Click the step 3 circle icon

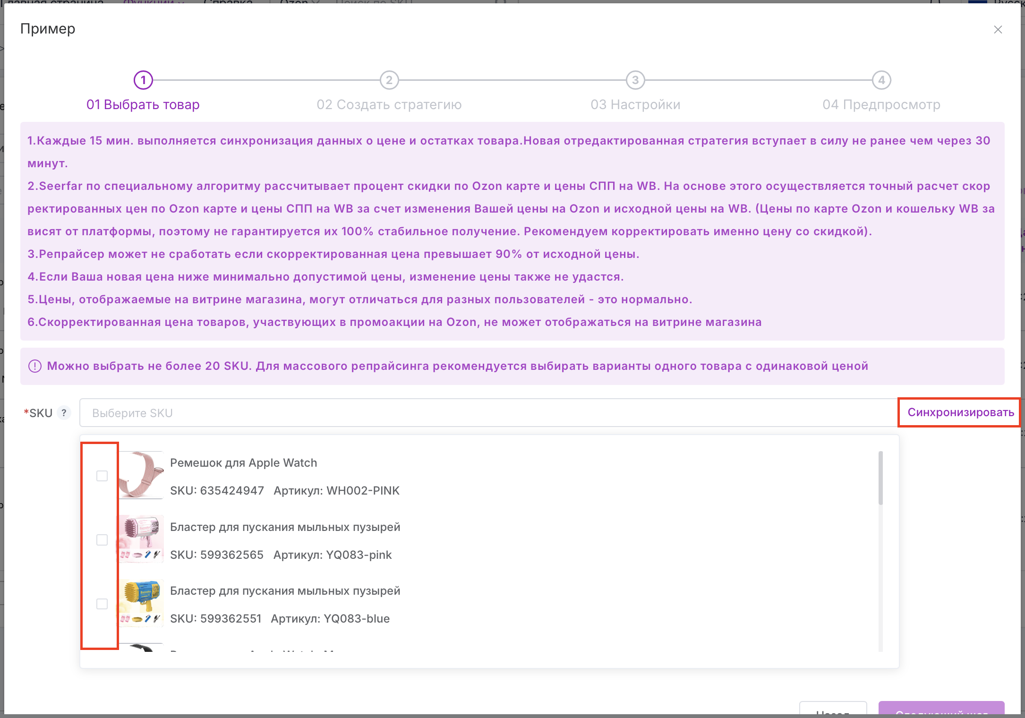pyautogui.click(x=635, y=80)
